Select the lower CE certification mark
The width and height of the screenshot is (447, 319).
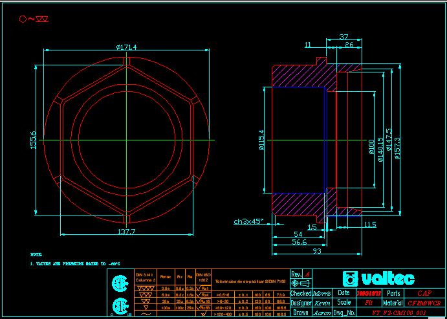click(x=118, y=305)
